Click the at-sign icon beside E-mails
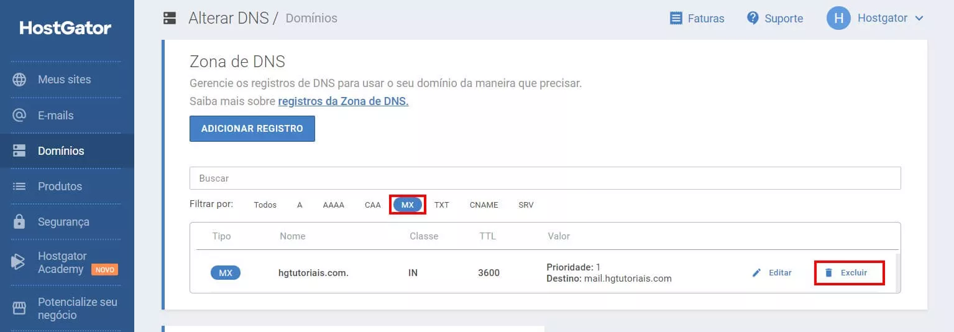The height and width of the screenshot is (332, 954). click(x=19, y=115)
